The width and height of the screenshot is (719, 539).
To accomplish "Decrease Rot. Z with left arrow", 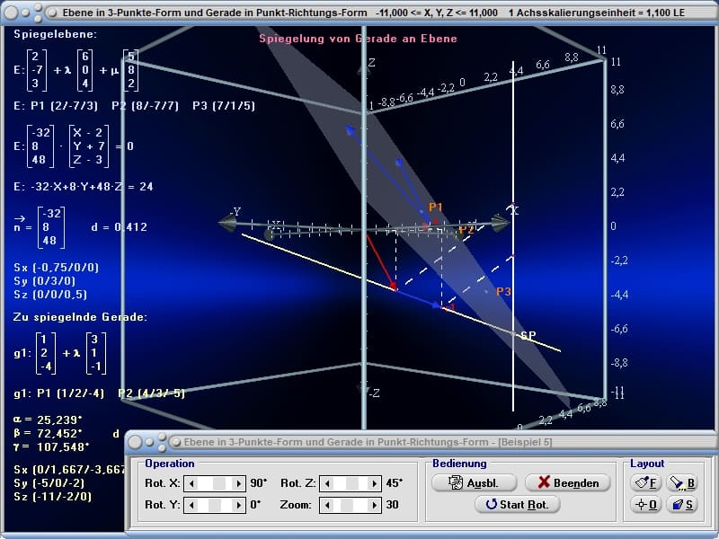I will 327,483.
